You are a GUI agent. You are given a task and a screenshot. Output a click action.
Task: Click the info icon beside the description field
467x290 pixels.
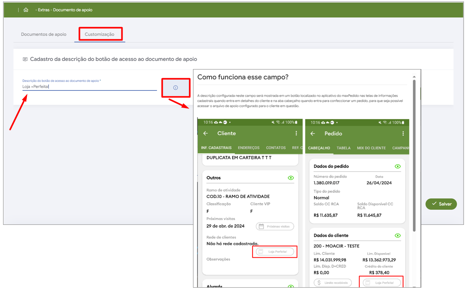tap(175, 88)
